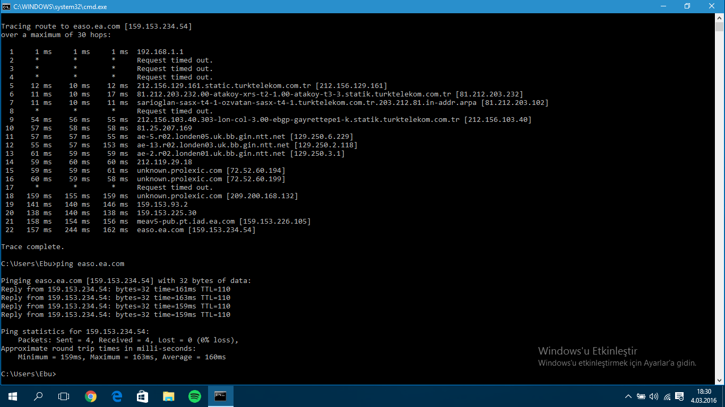Open the Windows Start menu
This screenshot has width=725, height=407.
tap(13, 396)
